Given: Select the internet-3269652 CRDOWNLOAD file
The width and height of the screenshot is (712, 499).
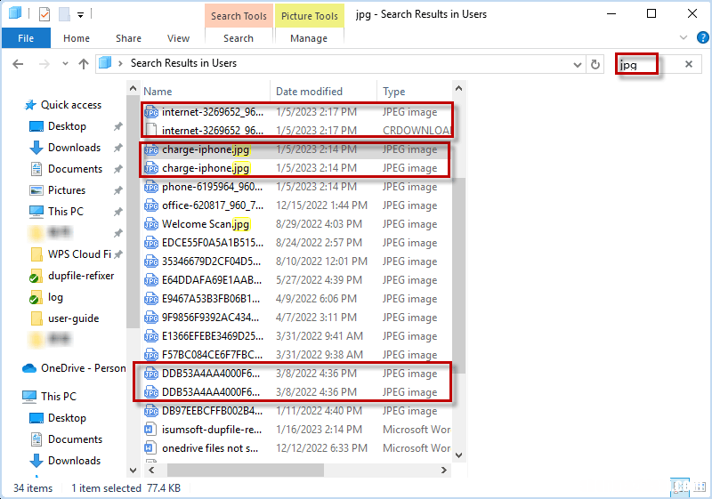Looking at the screenshot, I should pyautogui.click(x=296, y=130).
